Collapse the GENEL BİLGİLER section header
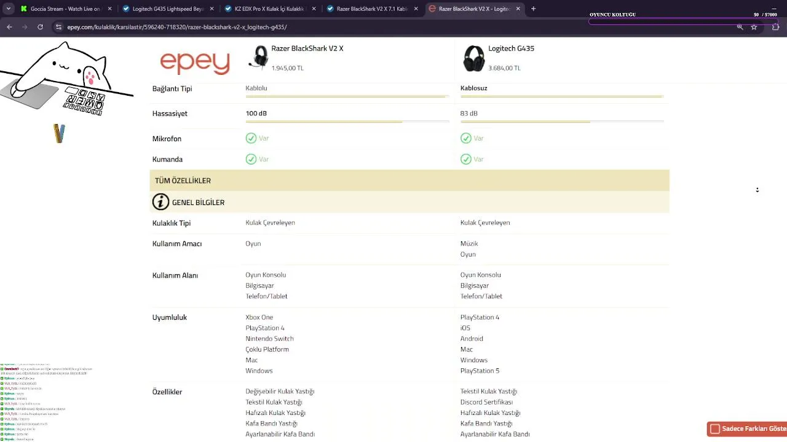787x442 pixels. 409,202
